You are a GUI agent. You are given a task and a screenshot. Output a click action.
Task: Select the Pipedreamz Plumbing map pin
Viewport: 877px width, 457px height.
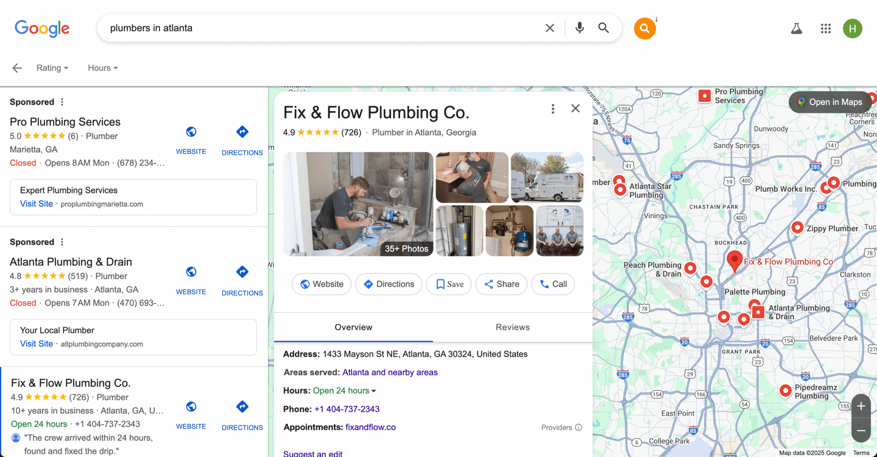point(785,391)
